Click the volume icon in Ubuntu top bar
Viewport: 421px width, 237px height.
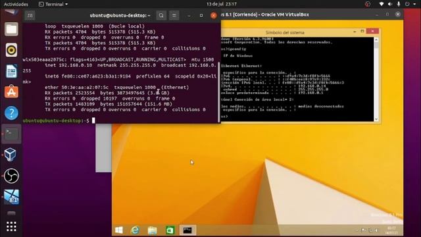pyautogui.click(x=390, y=4)
